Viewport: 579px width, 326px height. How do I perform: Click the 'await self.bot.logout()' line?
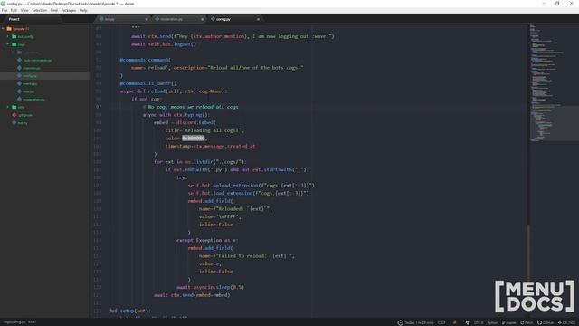pyautogui.click(x=164, y=44)
